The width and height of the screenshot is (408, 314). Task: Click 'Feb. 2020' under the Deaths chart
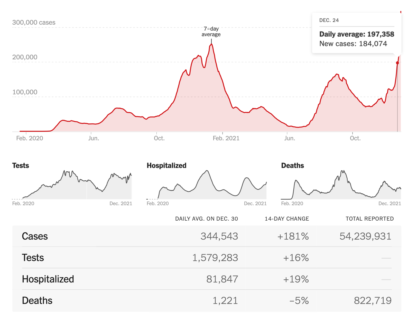292,203
